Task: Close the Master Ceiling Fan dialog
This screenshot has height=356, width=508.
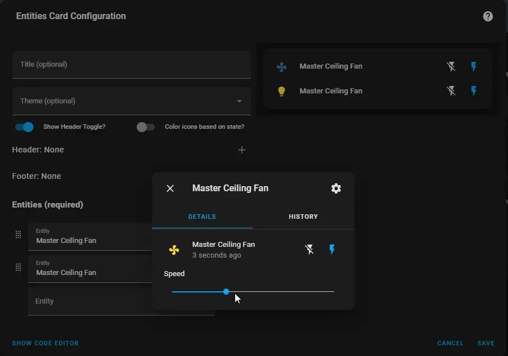Action: 170,188
